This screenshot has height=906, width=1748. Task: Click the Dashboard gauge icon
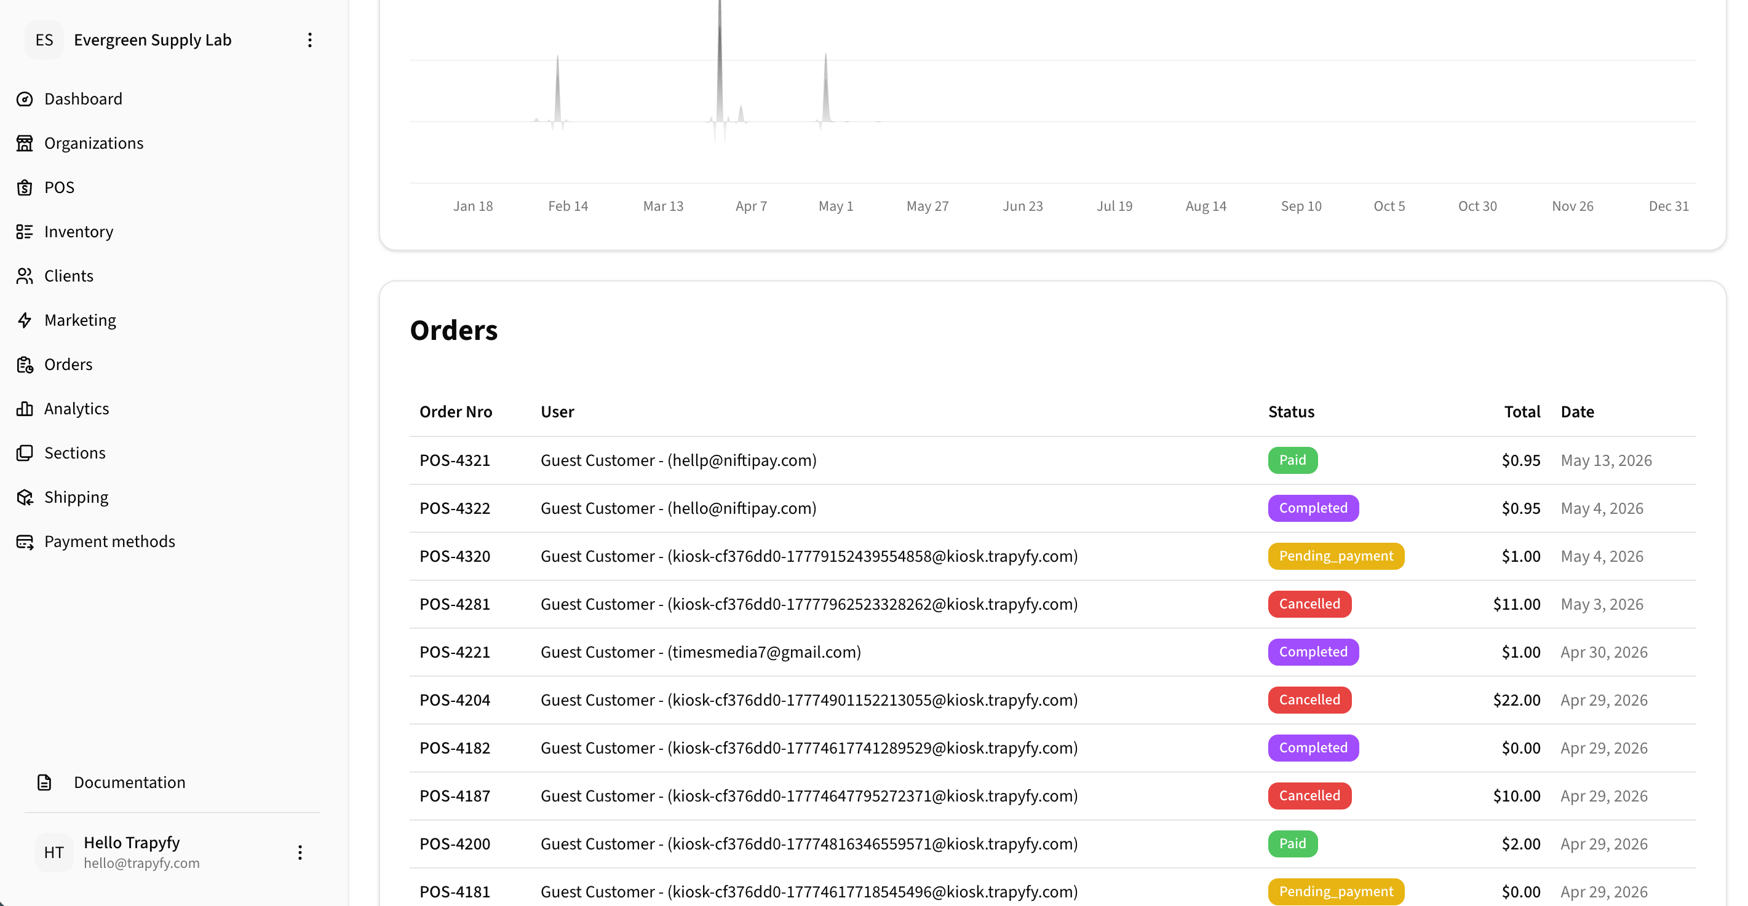point(25,99)
